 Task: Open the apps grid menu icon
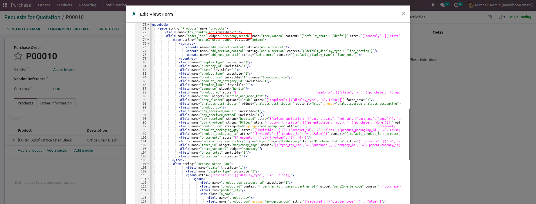coord(5,5)
